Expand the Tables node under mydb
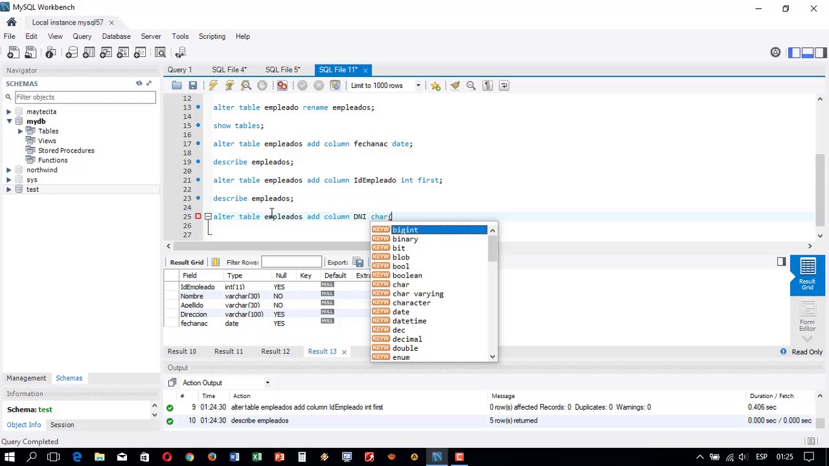 (x=20, y=131)
